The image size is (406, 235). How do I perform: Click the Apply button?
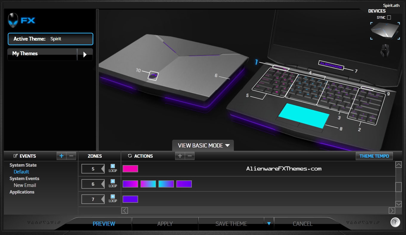(165, 224)
